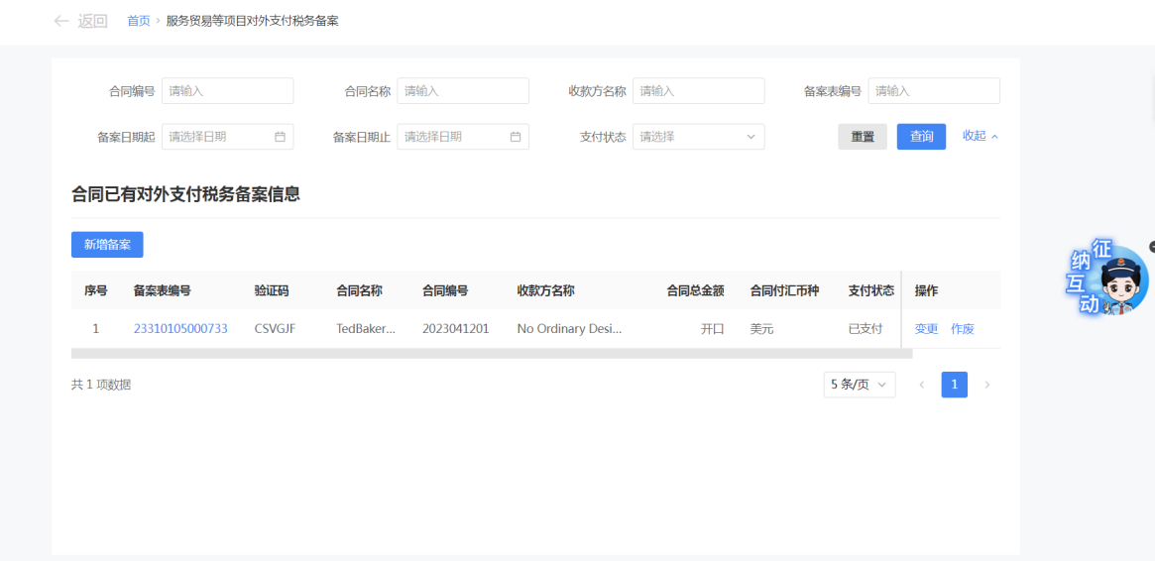1155x561 pixels.
Task: Focus the 合同编号 input field
Action: click(x=227, y=91)
